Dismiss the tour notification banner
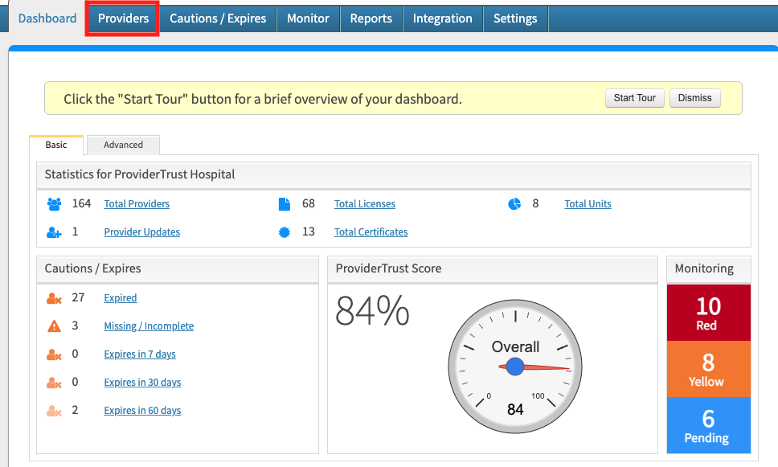This screenshot has width=778, height=467. pos(694,98)
